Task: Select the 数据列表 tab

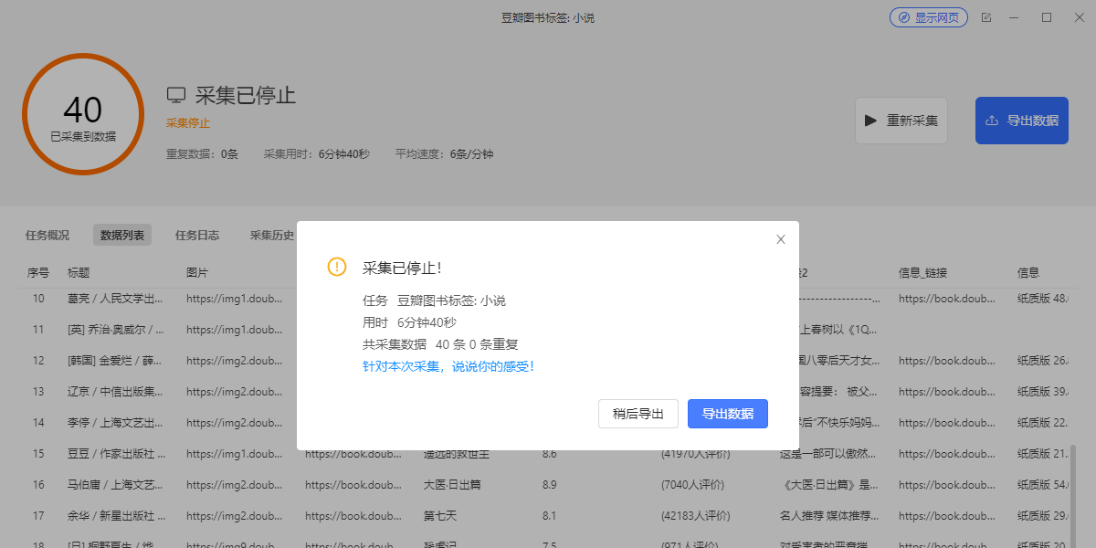Action: (122, 235)
